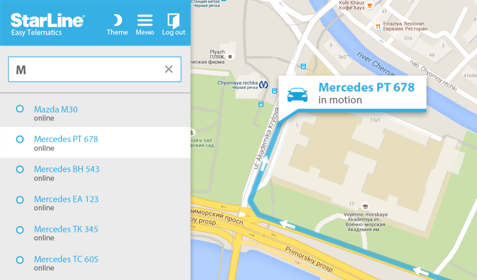Click the Evraziya Restoran fork-and-knife marker
Screen dimensions: 477x280
(x=377, y=26)
